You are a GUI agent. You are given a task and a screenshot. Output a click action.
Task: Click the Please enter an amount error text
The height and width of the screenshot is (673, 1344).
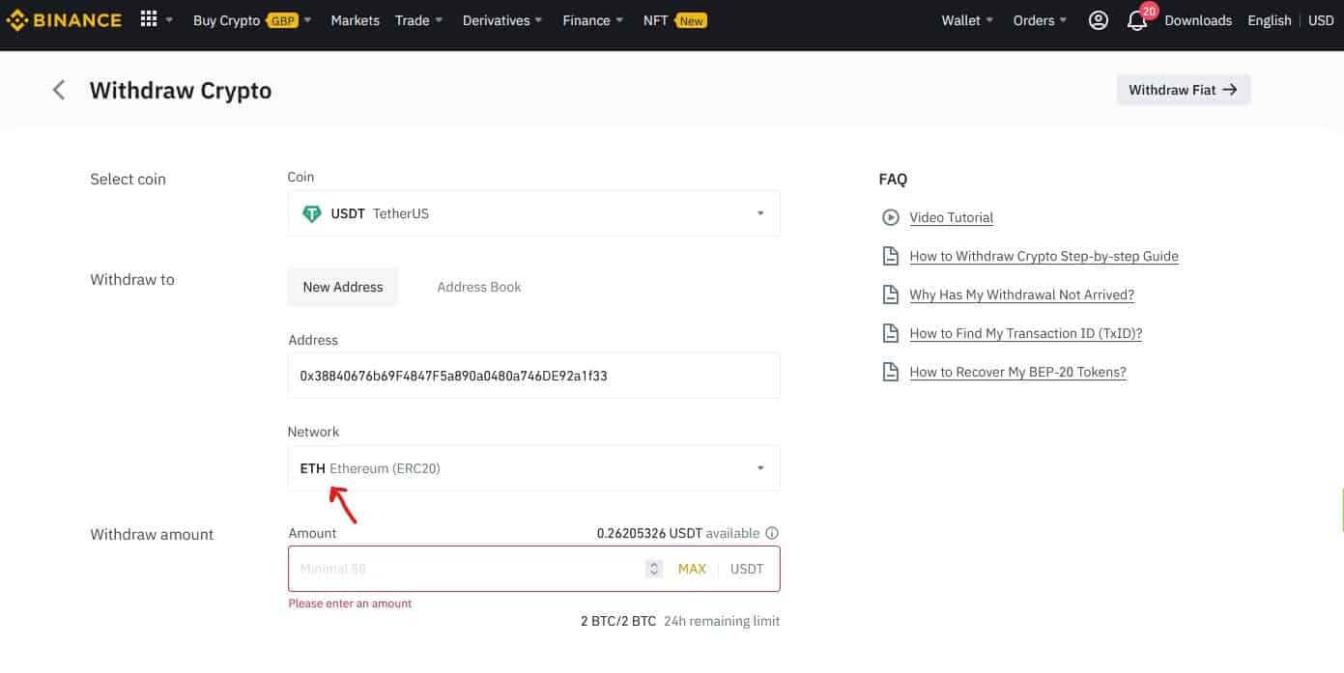(350, 603)
